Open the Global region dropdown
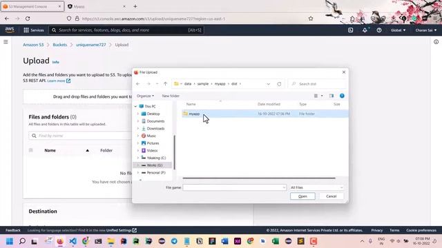This screenshot has width=442, height=248. [398, 30]
